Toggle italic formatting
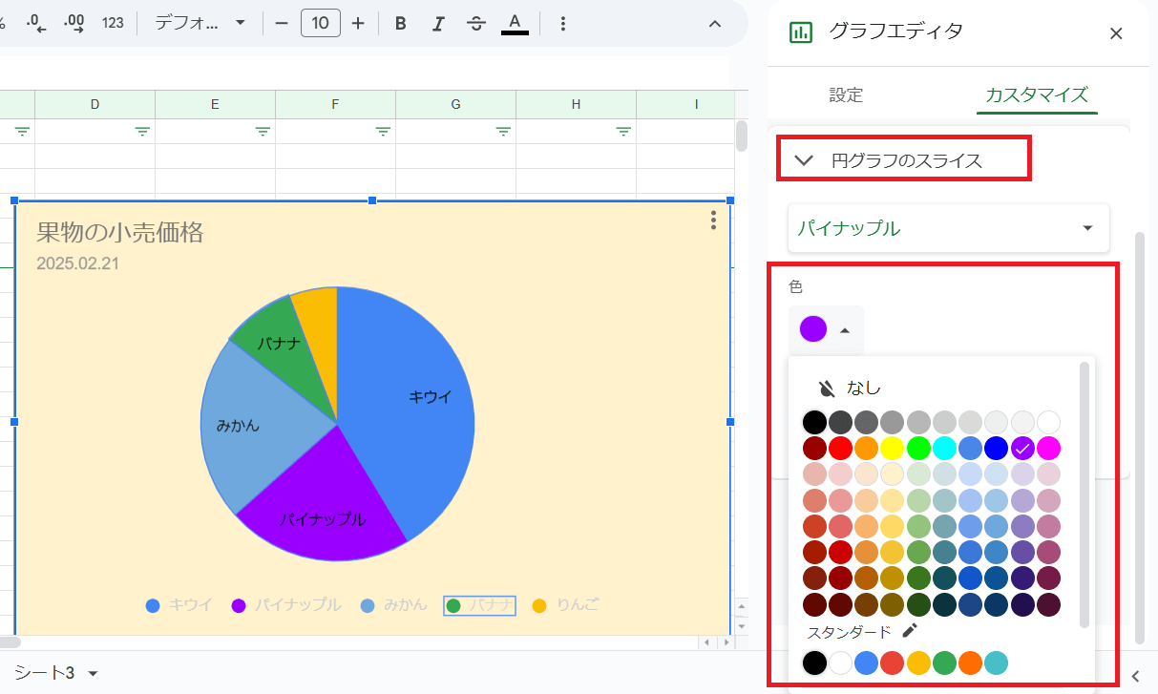This screenshot has height=694, width=1158. (438, 23)
